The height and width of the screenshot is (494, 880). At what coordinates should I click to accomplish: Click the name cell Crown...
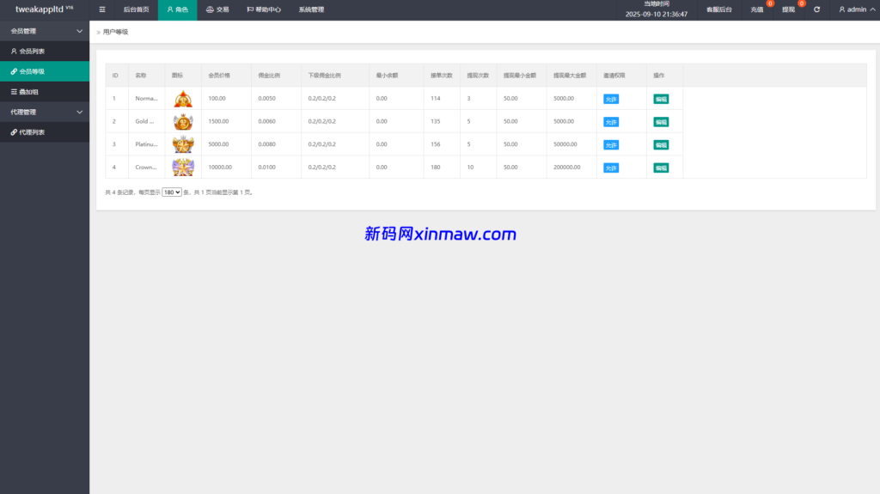(146, 168)
